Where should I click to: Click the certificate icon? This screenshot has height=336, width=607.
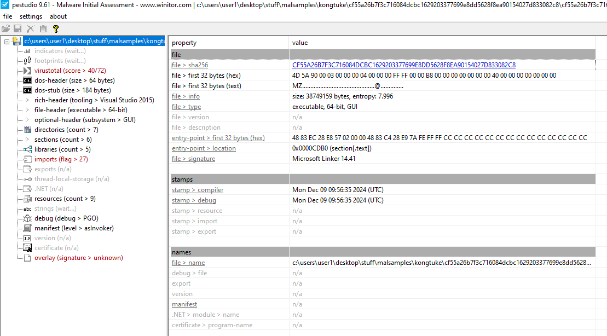[x=27, y=248]
